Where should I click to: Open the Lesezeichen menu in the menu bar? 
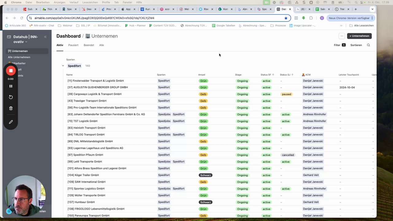[90, 2]
